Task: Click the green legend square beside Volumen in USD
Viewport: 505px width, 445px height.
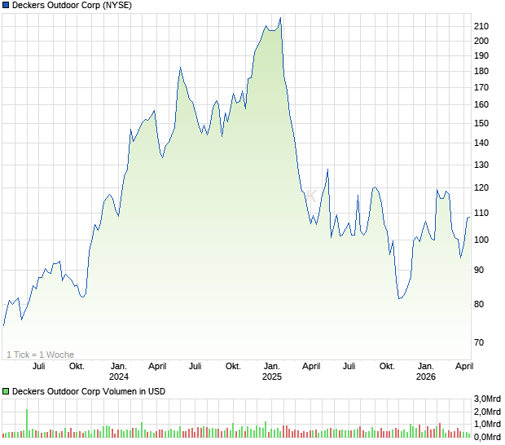Action: click(6, 391)
